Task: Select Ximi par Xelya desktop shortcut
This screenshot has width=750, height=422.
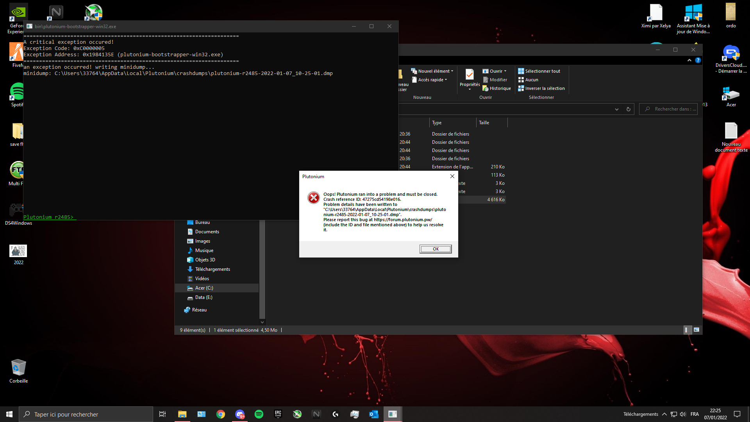Action: coord(656,16)
